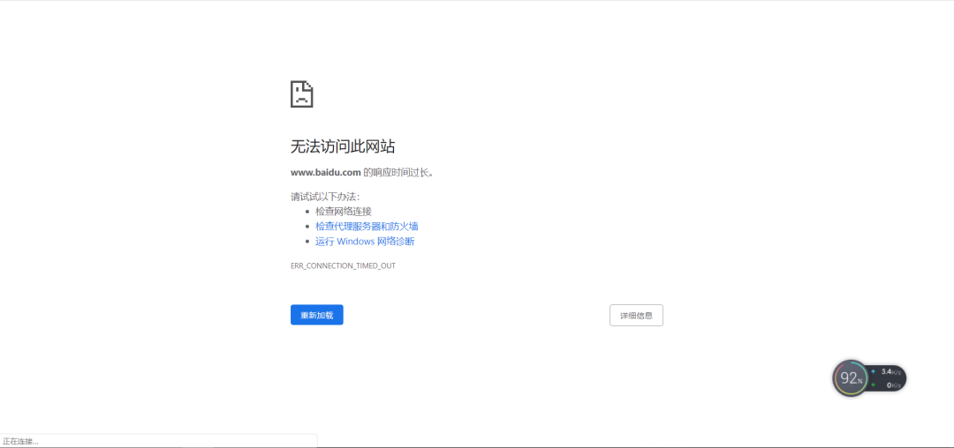Screen dimensions: 954x448
Task: Click the 0K/s download speed indicator
Action: click(887, 385)
